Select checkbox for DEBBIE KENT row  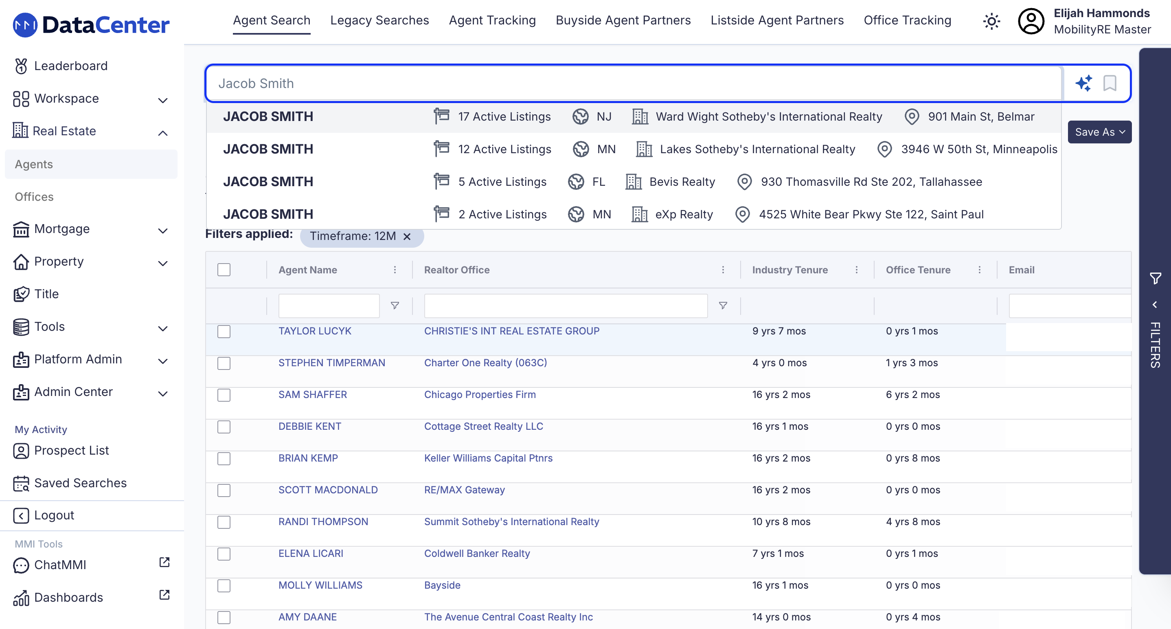224,427
